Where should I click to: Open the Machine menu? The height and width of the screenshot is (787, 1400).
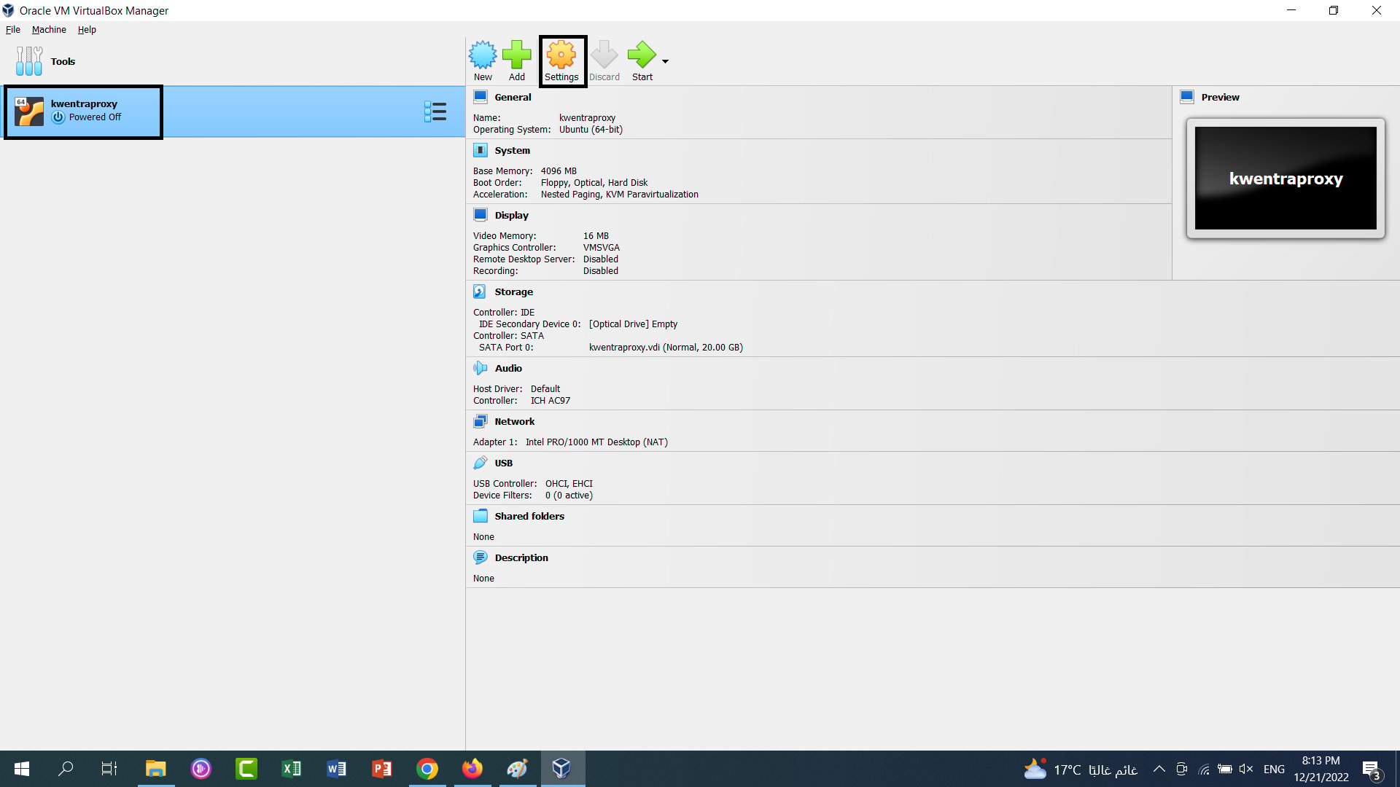pyautogui.click(x=49, y=30)
